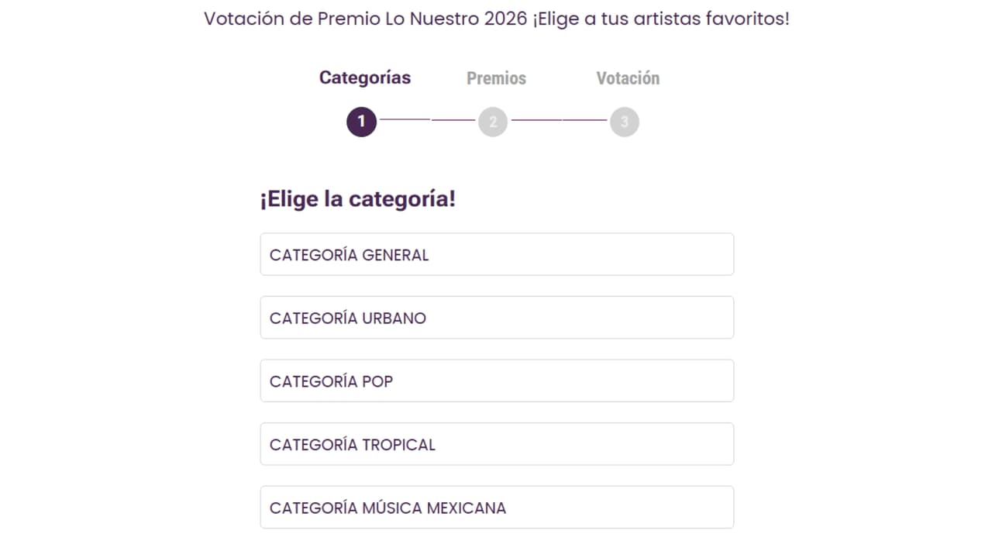
Task: Switch to the Premios step
Action: [x=496, y=77]
